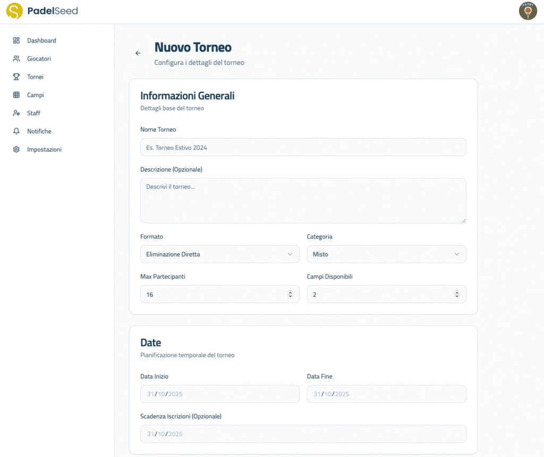The height and width of the screenshot is (457, 544).
Task: Go back using the arrow icon
Action: 138,53
